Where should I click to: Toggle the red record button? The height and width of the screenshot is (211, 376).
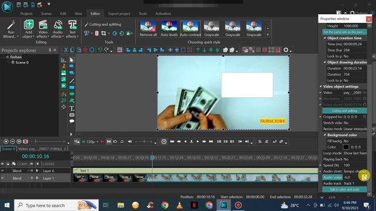102,142
